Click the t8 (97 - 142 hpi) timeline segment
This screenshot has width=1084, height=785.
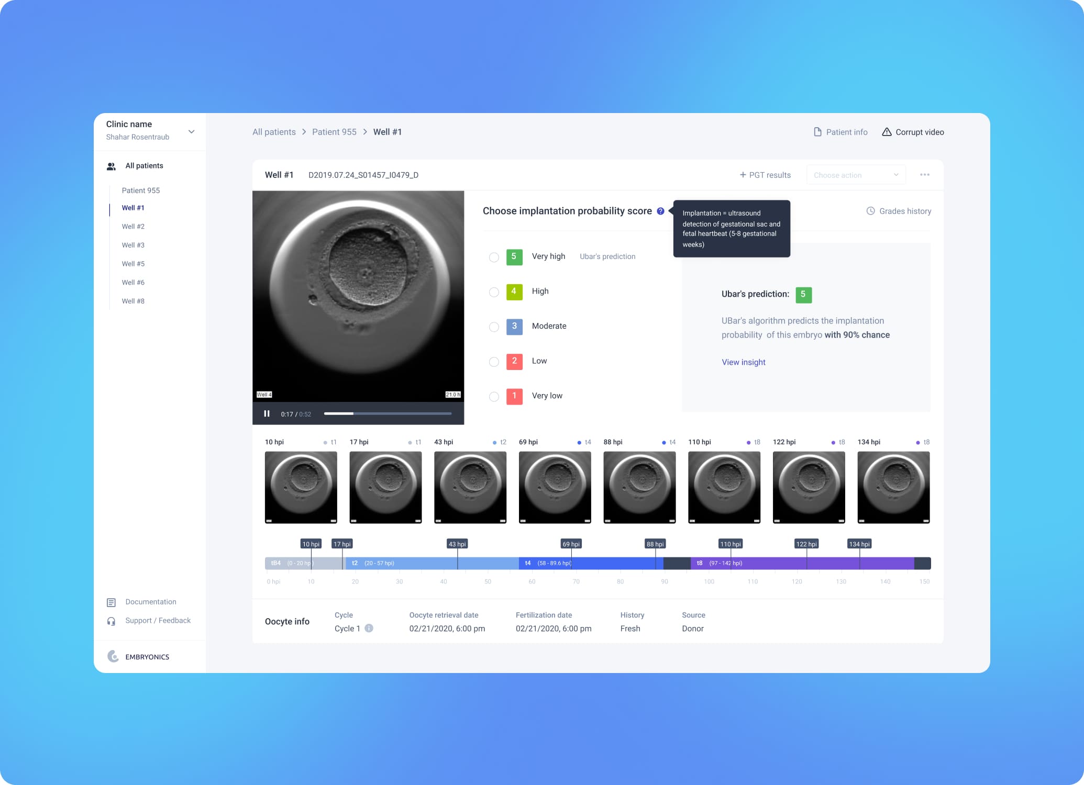click(x=802, y=564)
